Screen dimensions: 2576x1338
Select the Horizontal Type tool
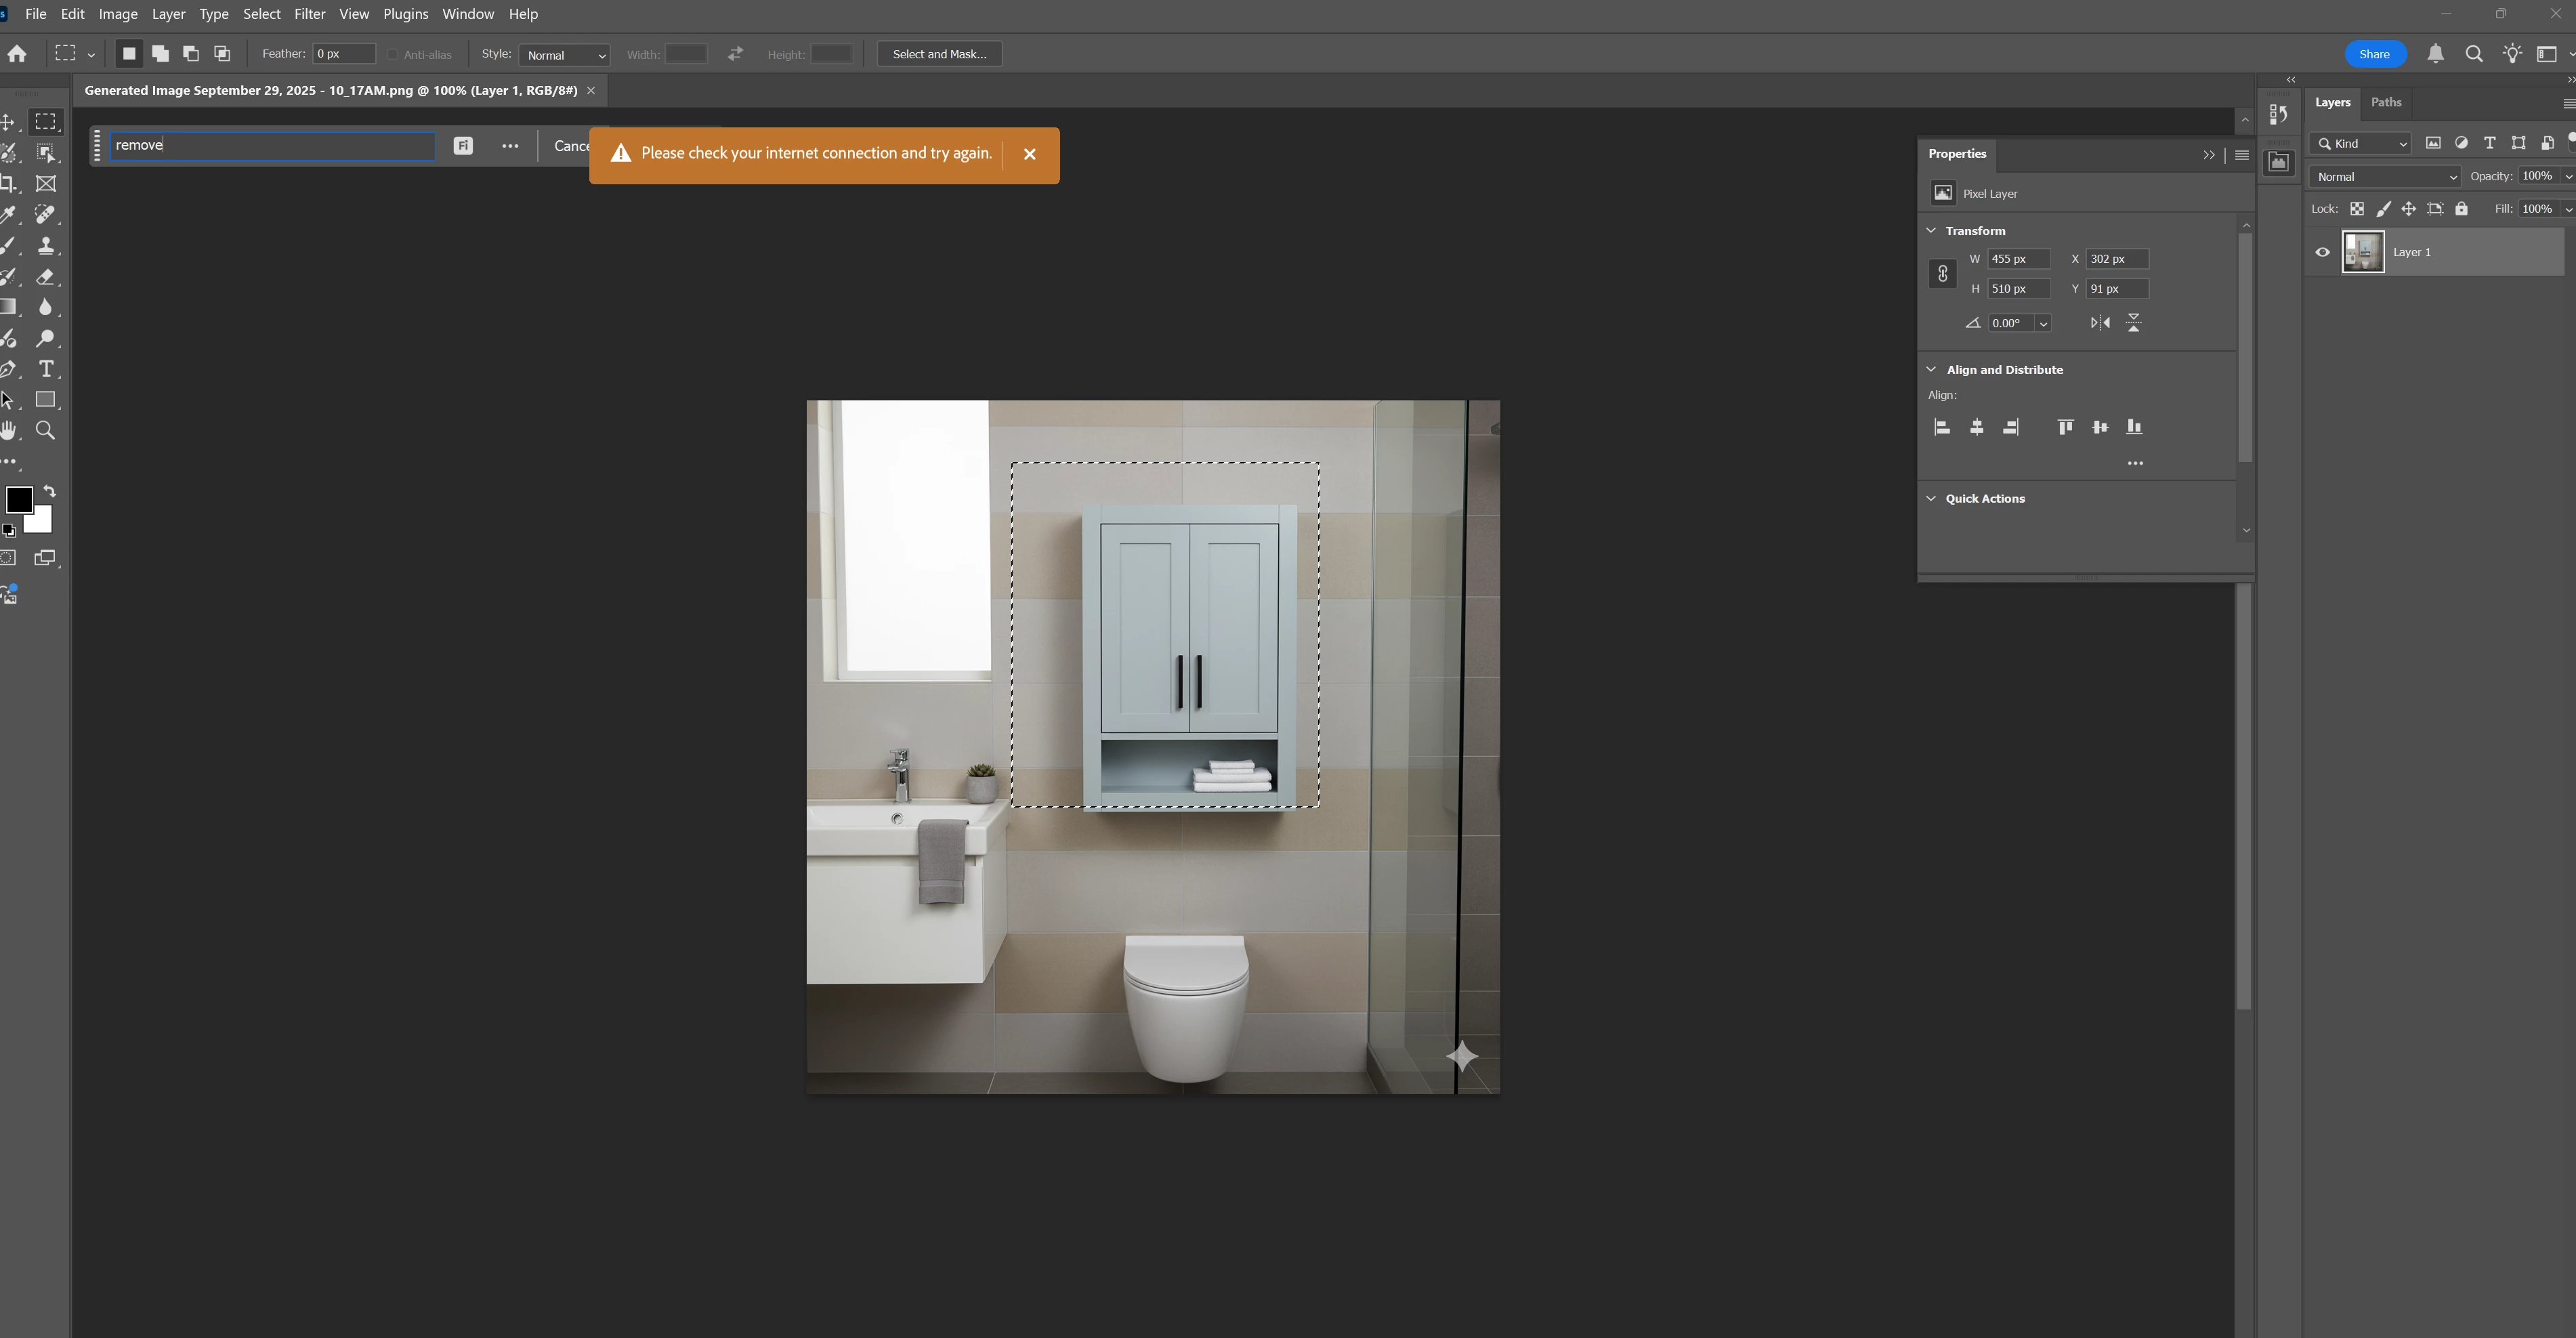(x=45, y=369)
